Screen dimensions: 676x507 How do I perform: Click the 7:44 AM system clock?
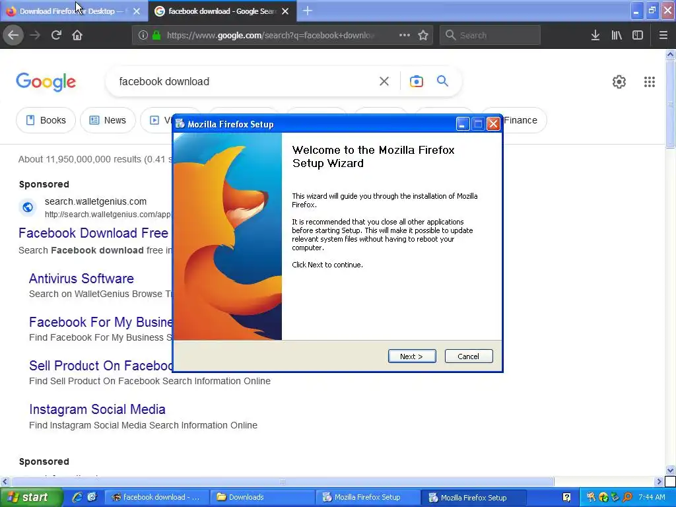[x=652, y=497]
